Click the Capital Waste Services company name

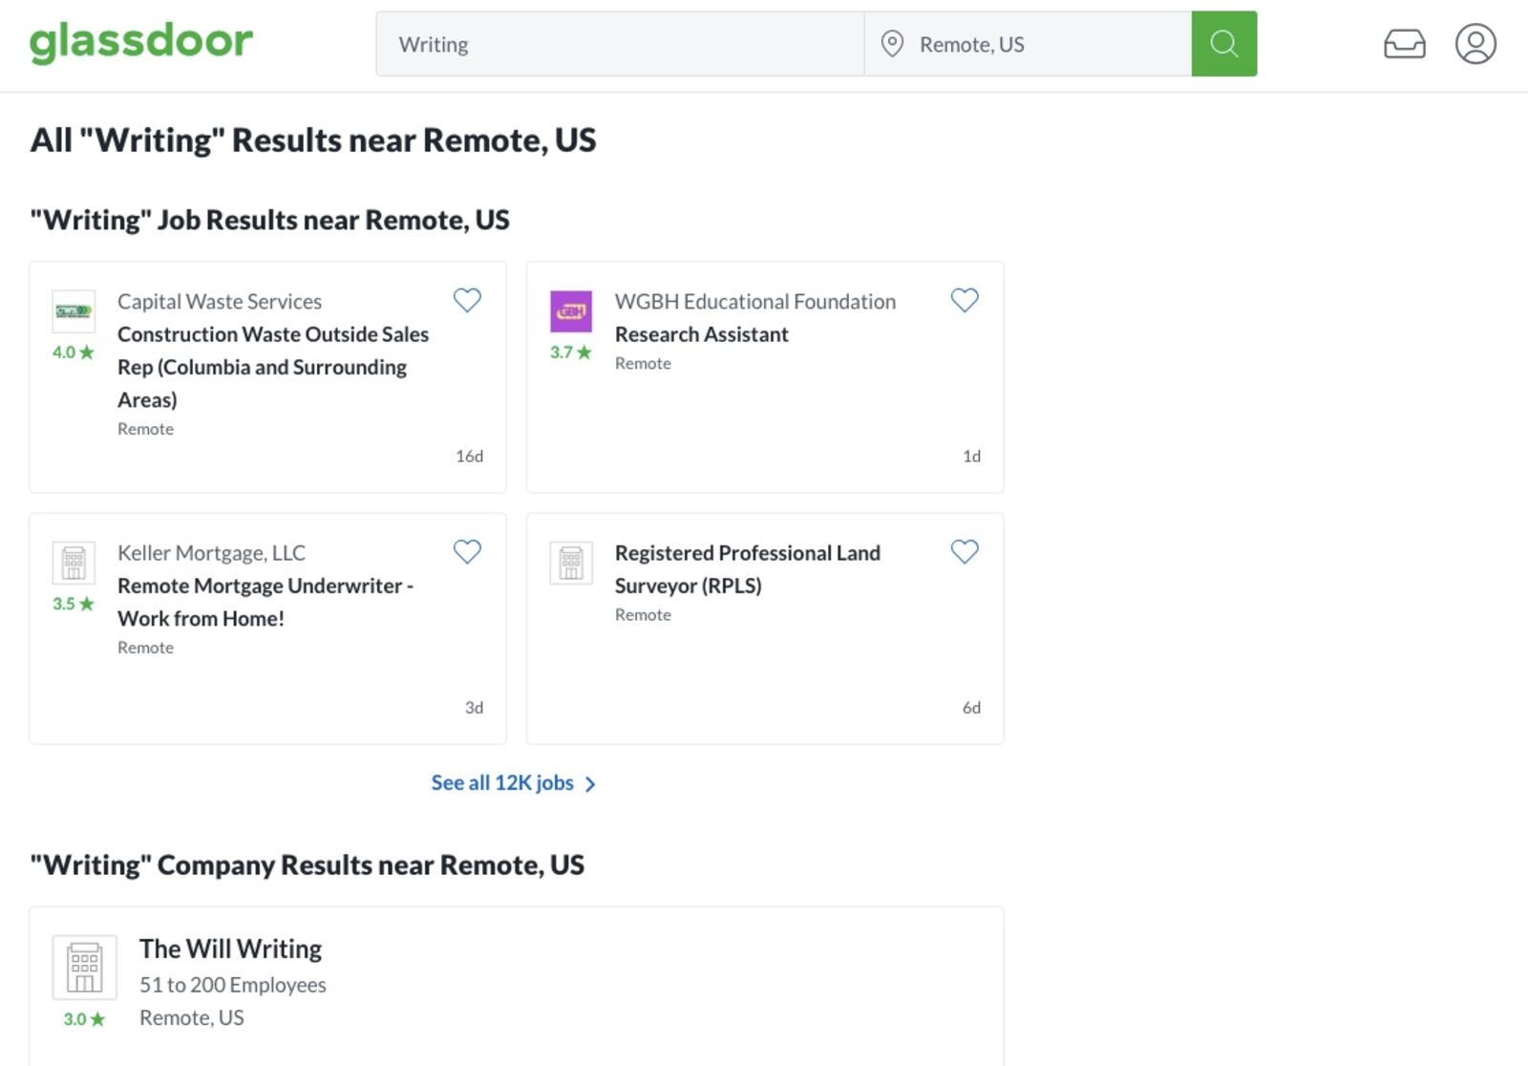(220, 301)
